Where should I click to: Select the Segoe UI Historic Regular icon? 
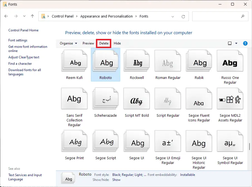[x=199, y=141]
